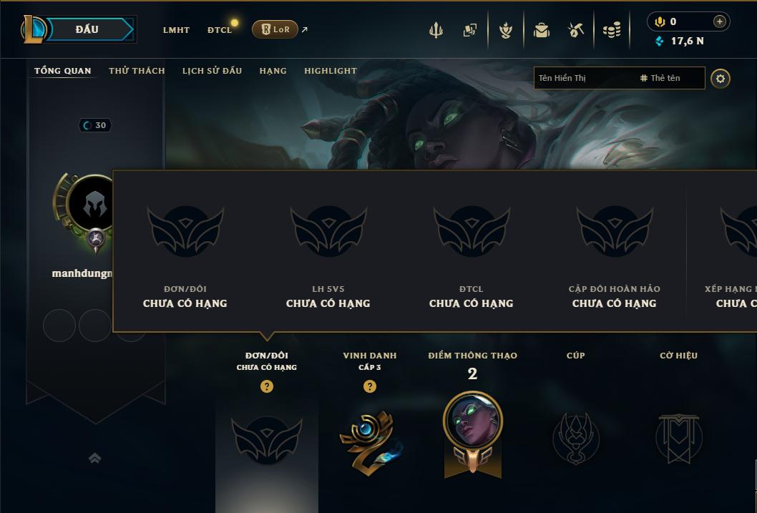Click the plus button to buy RP

(719, 21)
